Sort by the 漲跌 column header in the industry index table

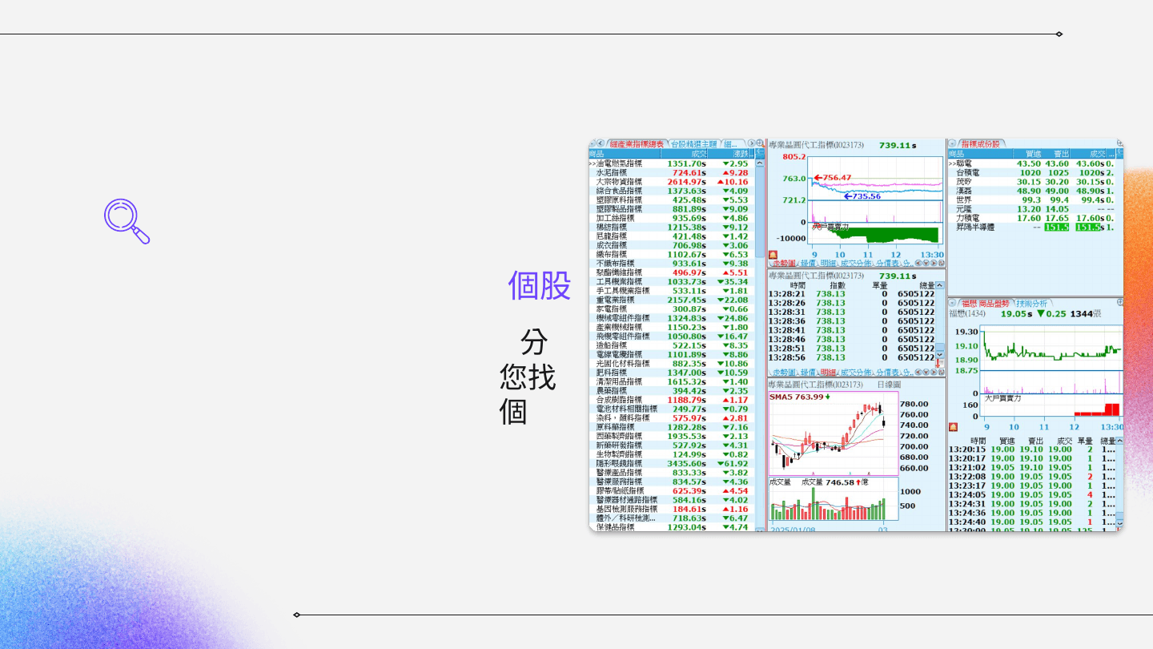tap(738, 154)
